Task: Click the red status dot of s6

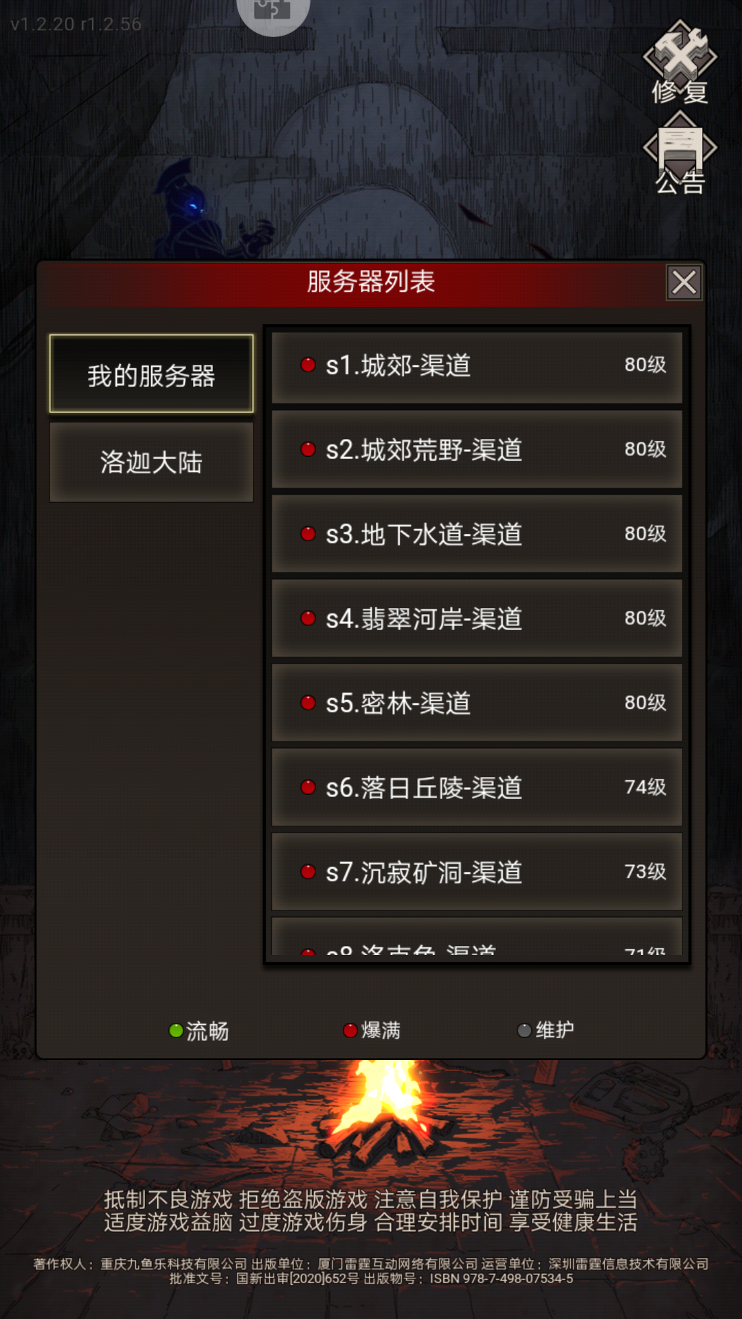Action: point(308,787)
